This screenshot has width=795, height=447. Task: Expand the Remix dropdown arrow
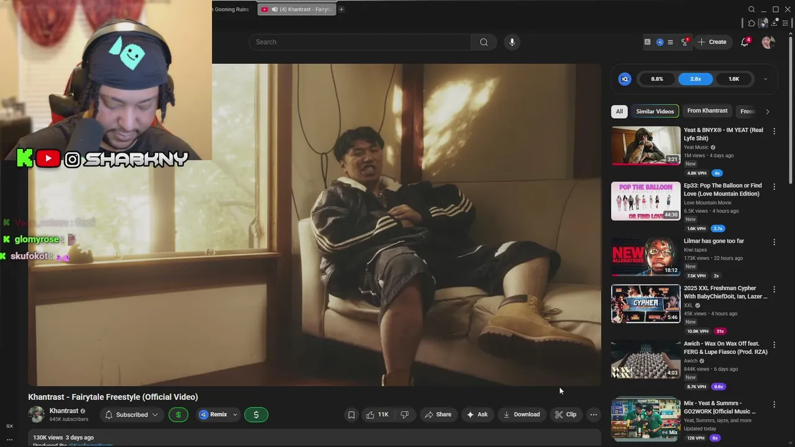[x=235, y=415]
